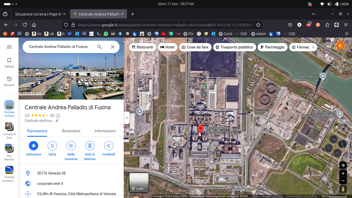Select Centrale nucleare recent thumbnail
Screen dimensions: 352x198
[x=9, y=174]
